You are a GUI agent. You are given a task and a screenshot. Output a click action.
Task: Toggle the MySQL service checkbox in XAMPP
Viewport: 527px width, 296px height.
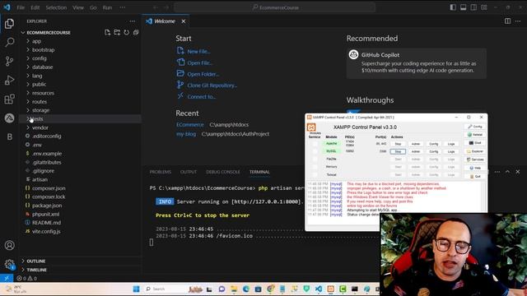315,151
